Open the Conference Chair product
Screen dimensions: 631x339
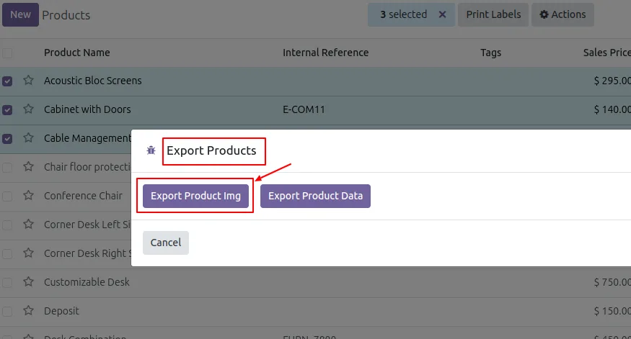click(84, 196)
